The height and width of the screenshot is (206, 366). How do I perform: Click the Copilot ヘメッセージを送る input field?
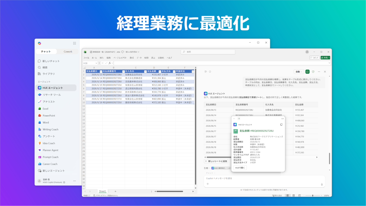coord(264,178)
